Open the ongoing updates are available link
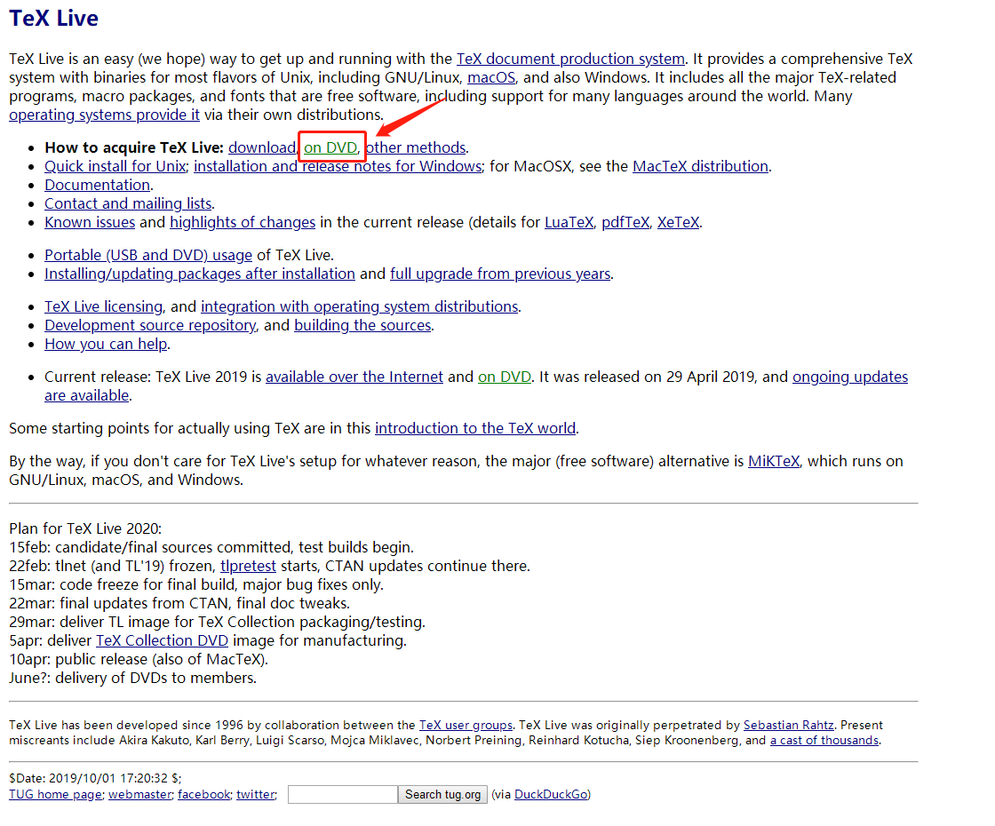 click(x=850, y=377)
